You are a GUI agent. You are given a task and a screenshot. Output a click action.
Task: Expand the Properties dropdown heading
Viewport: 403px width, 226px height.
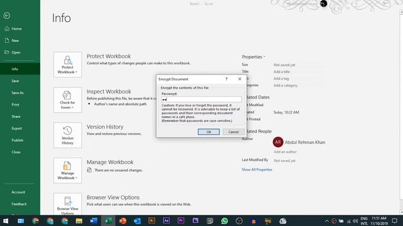pyautogui.click(x=253, y=57)
